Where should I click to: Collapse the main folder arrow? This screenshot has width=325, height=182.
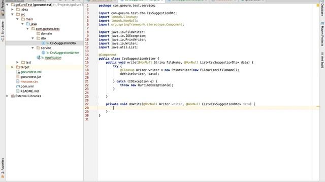[18, 19]
